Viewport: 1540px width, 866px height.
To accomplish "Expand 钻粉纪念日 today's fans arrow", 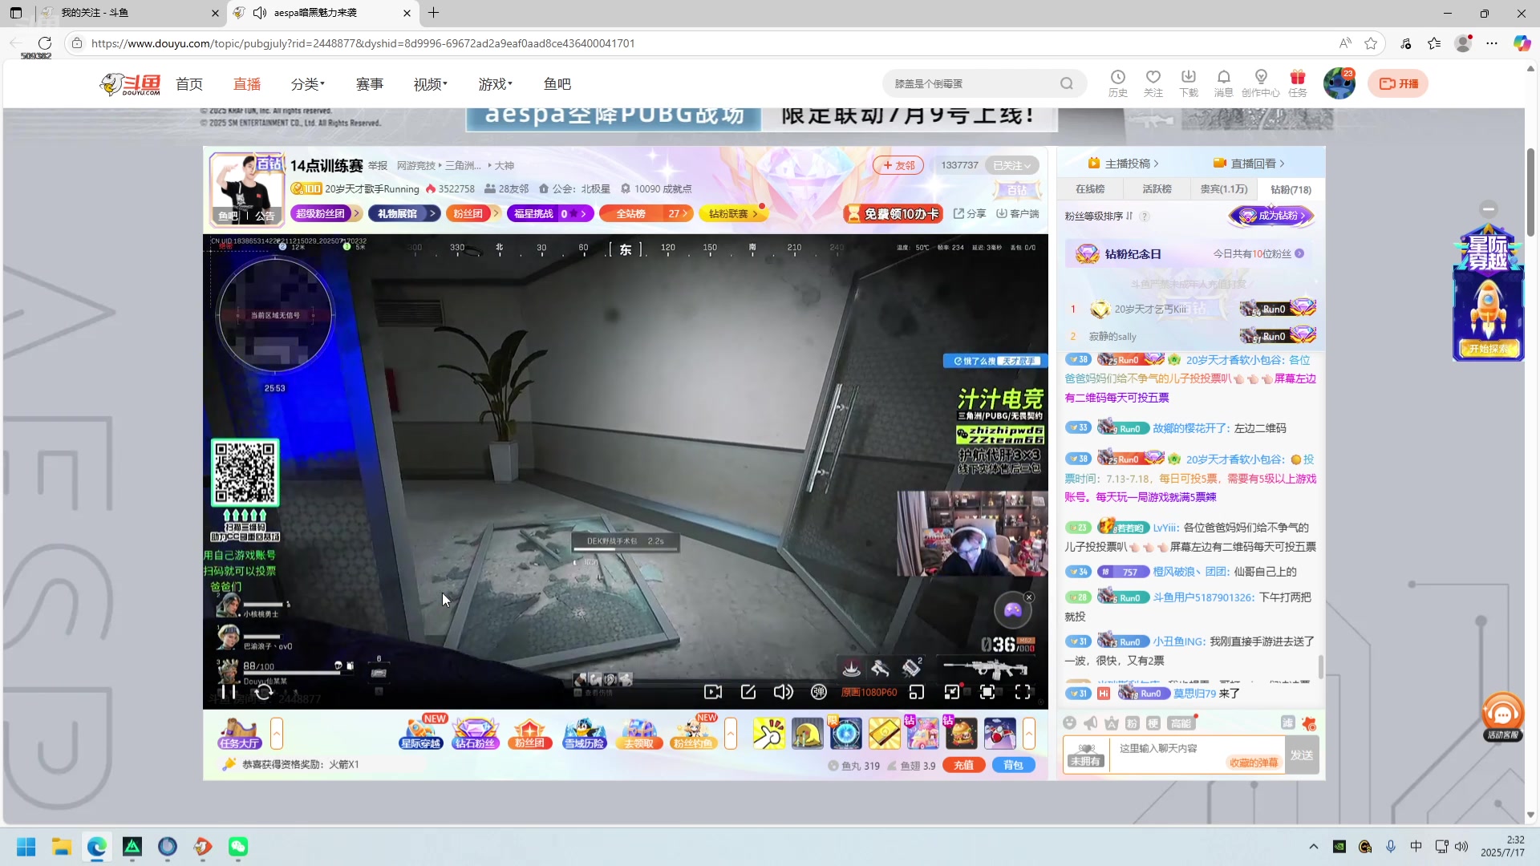I will pos(1299,253).
